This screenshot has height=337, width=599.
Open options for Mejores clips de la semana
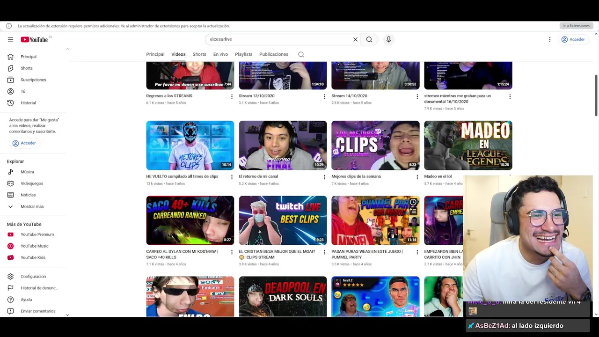[417, 177]
